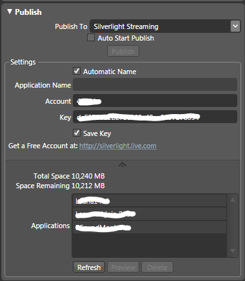Image resolution: width=245 pixels, height=281 pixels.
Task: Click the applications list scroll-down arrow
Action: [x=233, y=251]
